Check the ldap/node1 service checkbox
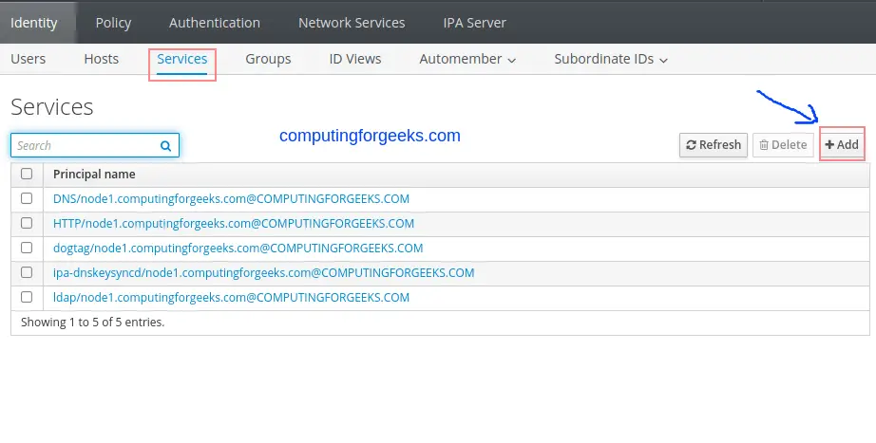The image size is (876, 443). 27,296
